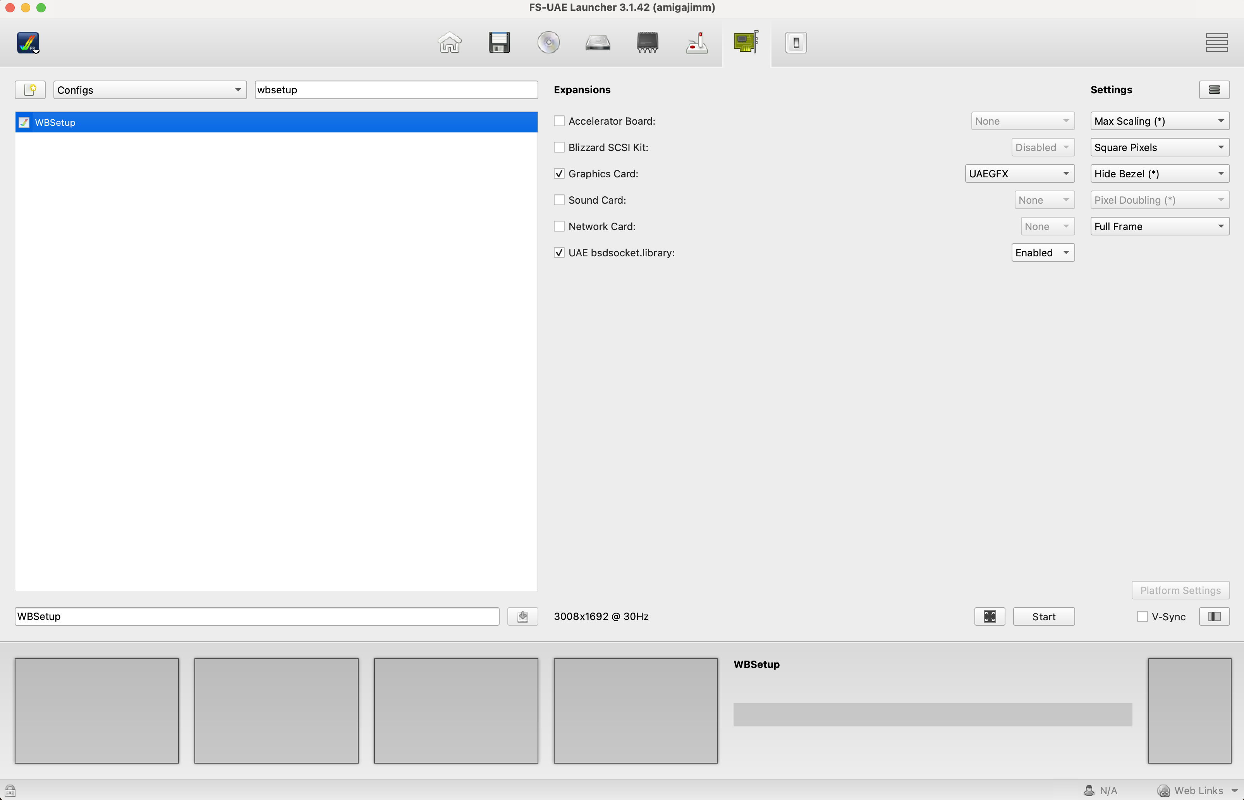Click the save configuration icon
Screen dimensions: 1244x800
point(522,616)
